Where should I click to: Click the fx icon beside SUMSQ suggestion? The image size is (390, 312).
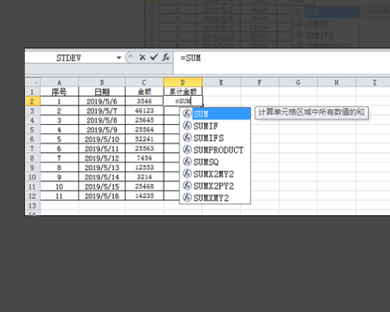187,161
